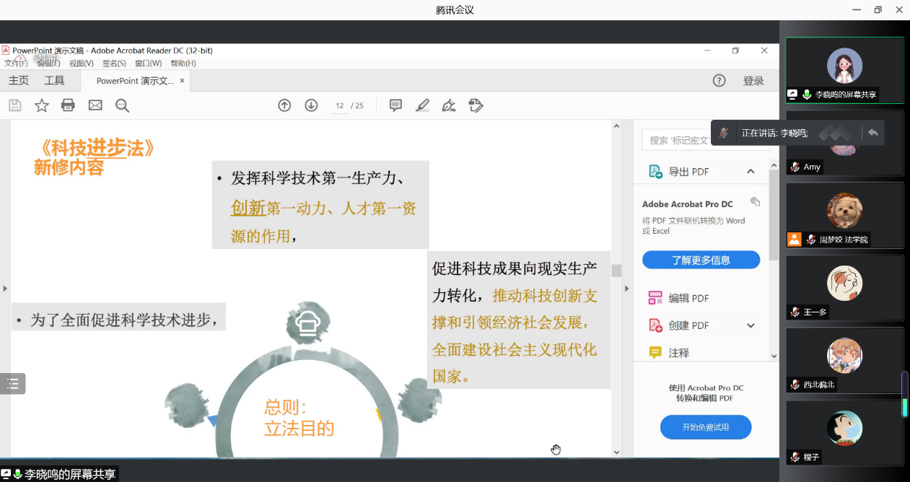Click the magnifier search icon in toolbar

coord(123,105)
